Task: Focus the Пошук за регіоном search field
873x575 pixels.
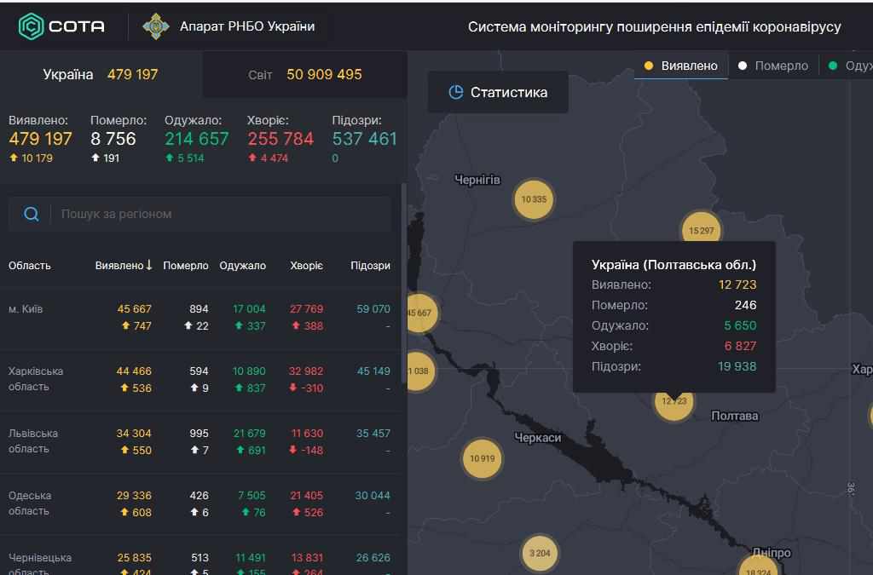Action: point(222,214)
